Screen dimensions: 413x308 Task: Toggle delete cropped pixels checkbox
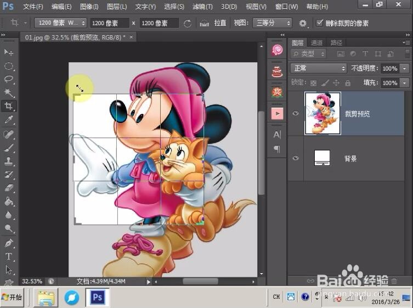tap(319, 23)
